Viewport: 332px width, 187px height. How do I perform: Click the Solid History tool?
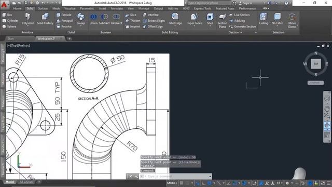tap(45, 19)
